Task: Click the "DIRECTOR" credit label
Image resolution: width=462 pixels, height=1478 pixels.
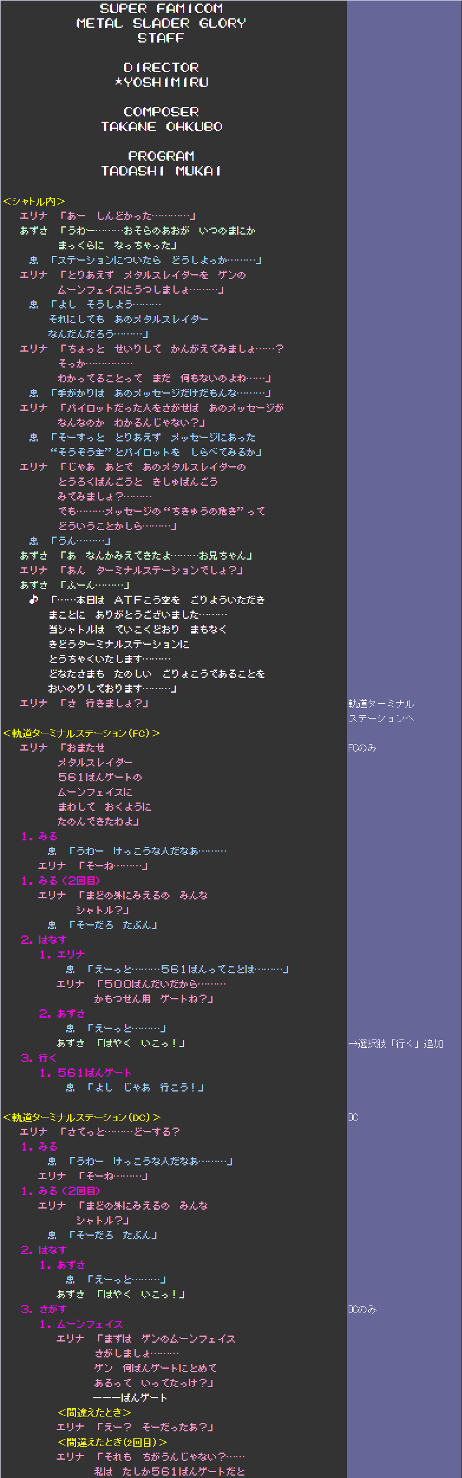Action: point(161,67)
